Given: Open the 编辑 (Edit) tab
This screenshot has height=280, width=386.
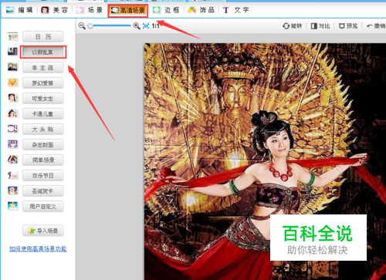Looking at the screenshot, I should [x=19, y=10].
